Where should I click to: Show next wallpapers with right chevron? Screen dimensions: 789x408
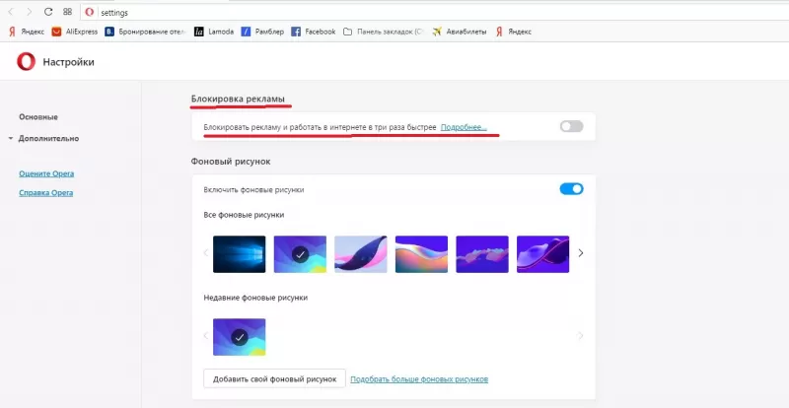581,253
